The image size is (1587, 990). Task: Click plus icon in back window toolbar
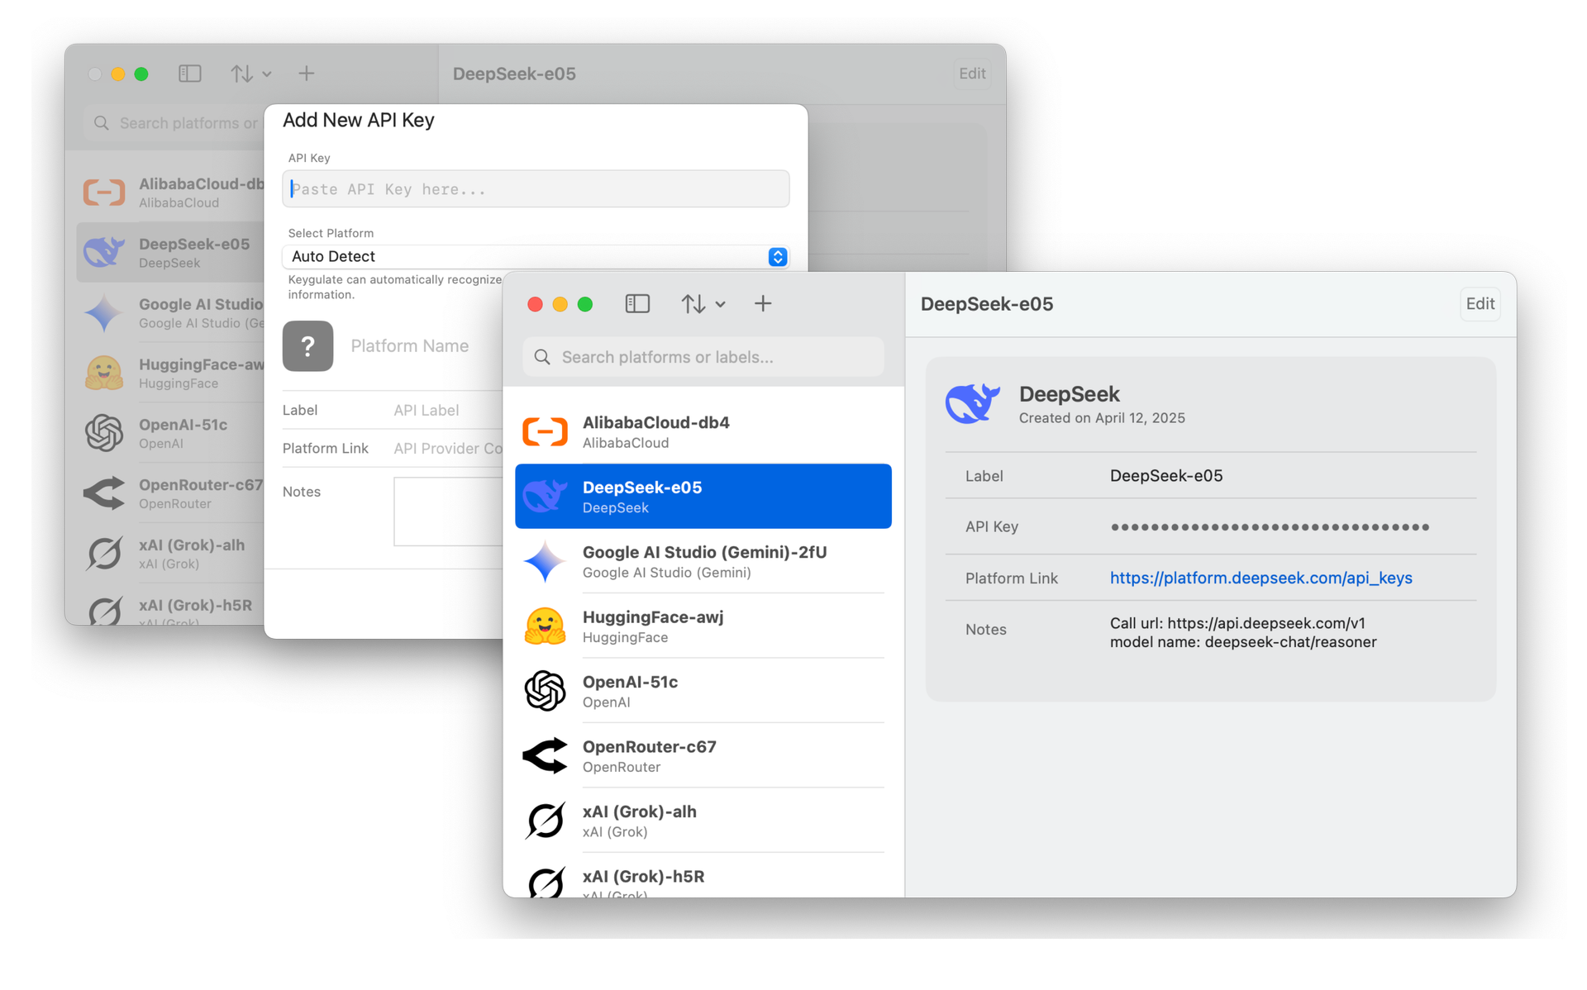(306, 74)
